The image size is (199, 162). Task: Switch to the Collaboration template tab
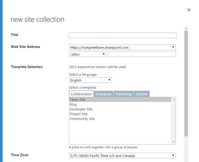pos(81,94)
